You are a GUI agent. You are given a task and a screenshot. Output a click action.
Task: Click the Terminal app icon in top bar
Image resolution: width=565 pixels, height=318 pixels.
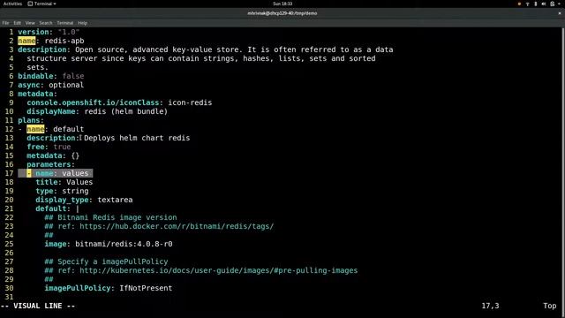coord(30,4)
